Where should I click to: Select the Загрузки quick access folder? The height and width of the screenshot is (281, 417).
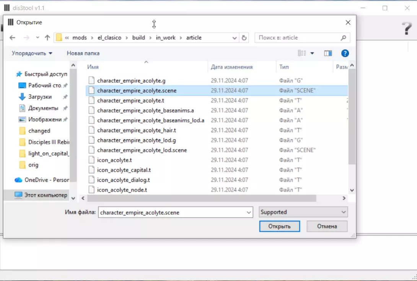click(x=40, y=97)
